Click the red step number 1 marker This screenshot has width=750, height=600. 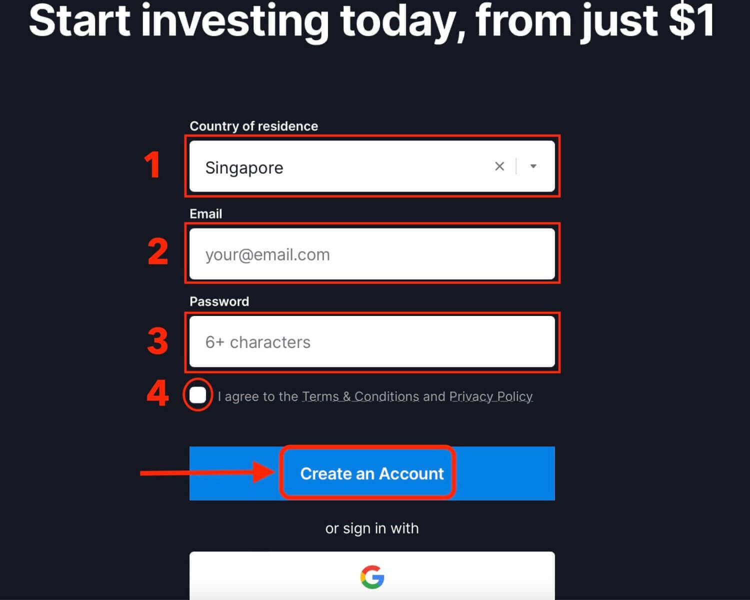pos(152,165)
